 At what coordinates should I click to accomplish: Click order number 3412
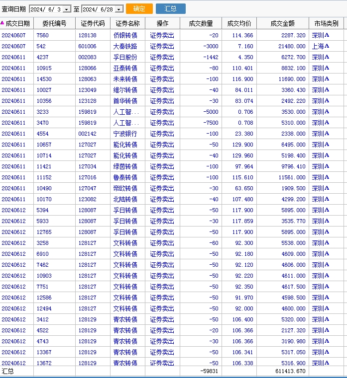(x=42, y=319)
